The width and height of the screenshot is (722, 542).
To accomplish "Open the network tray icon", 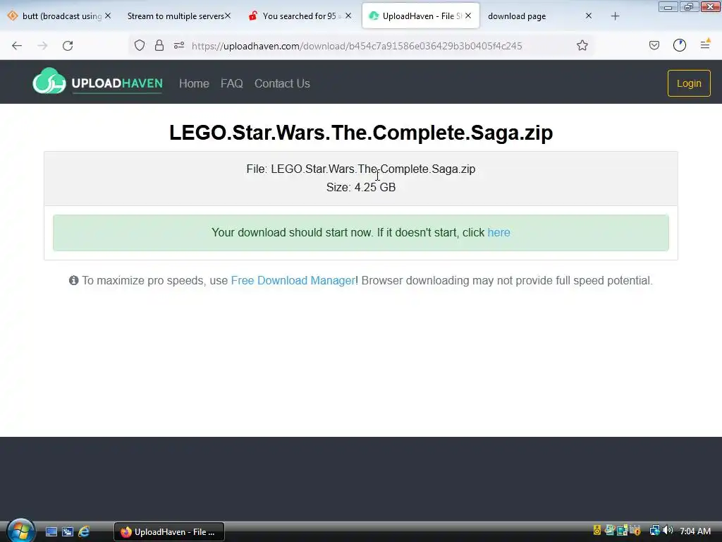I will tap(654, 531).
